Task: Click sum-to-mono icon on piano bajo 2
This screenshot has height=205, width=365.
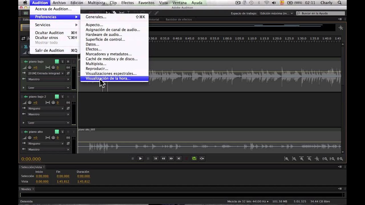Action: tap(68, 102)
